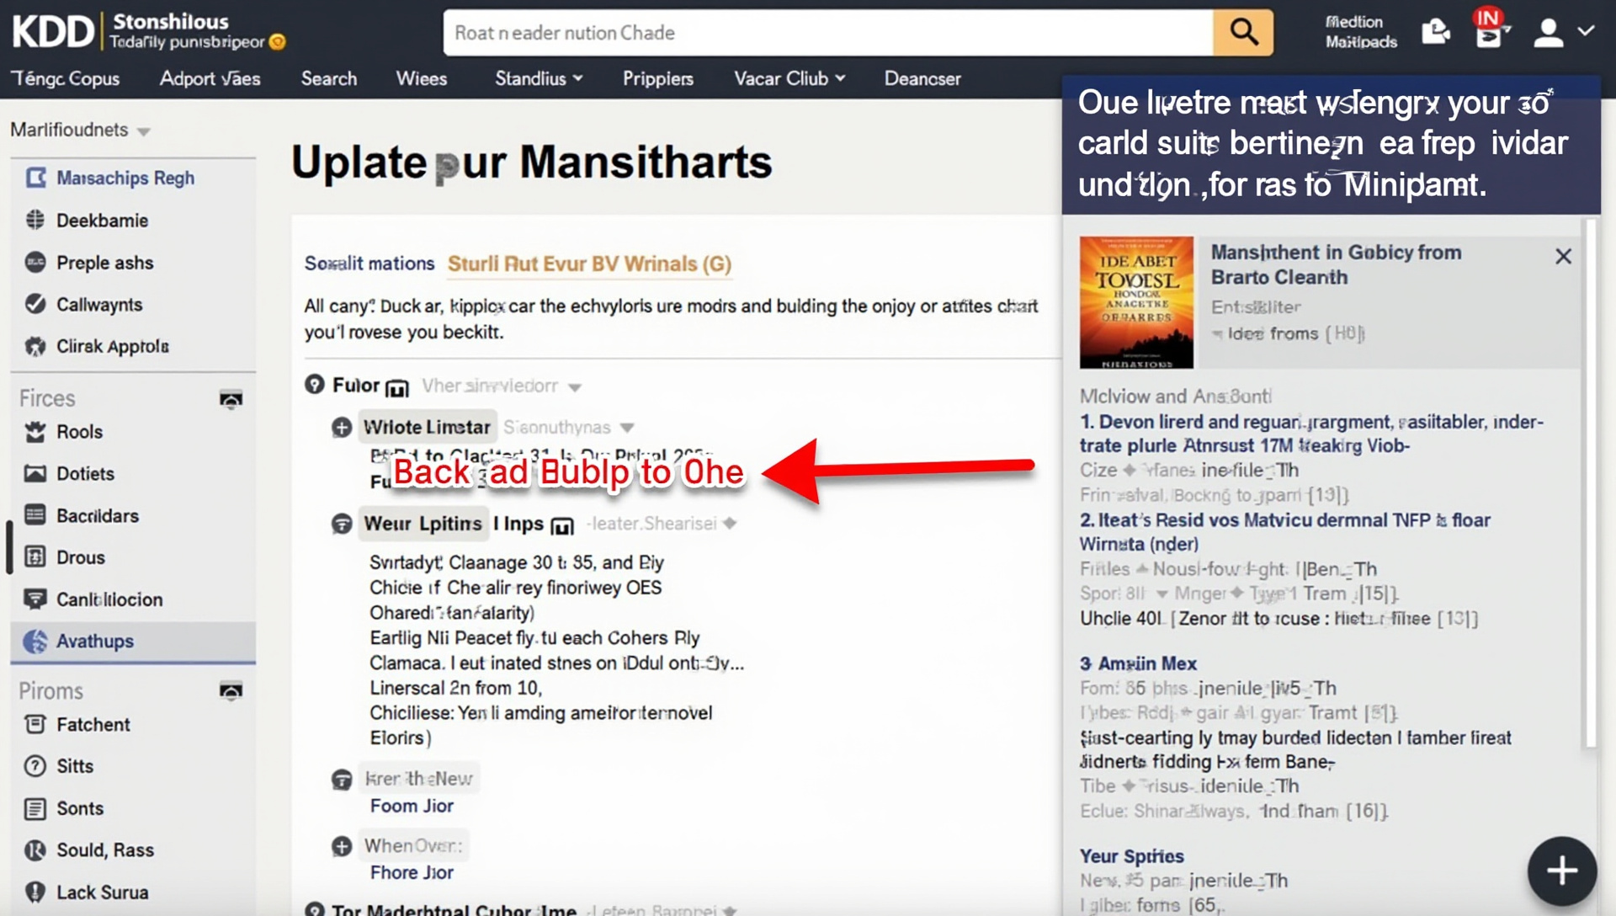Click the Bacrıldars sidebar icon
Image resolution: width=1616 pixels, height=916 pixels.
(x=35, y=515)
